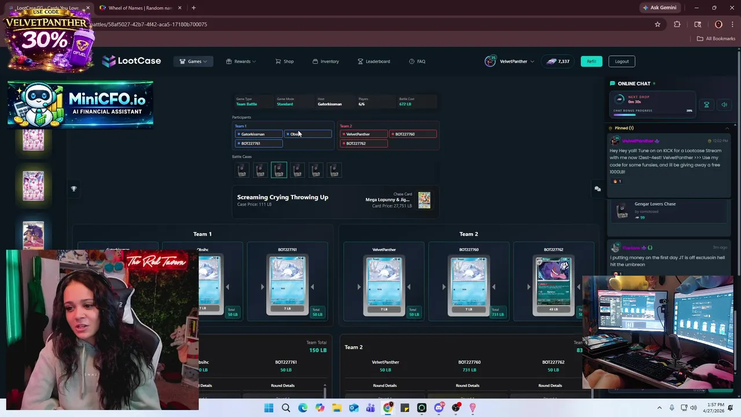Click the Logout button
Image resolution: width=741 pixels, height=417 pixels.
tap(622, 61)
